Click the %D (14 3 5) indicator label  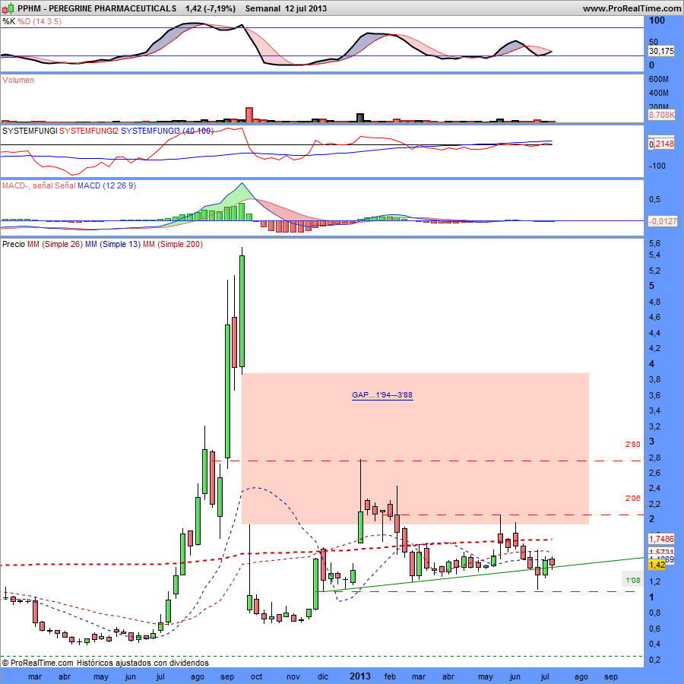(40, 21)
